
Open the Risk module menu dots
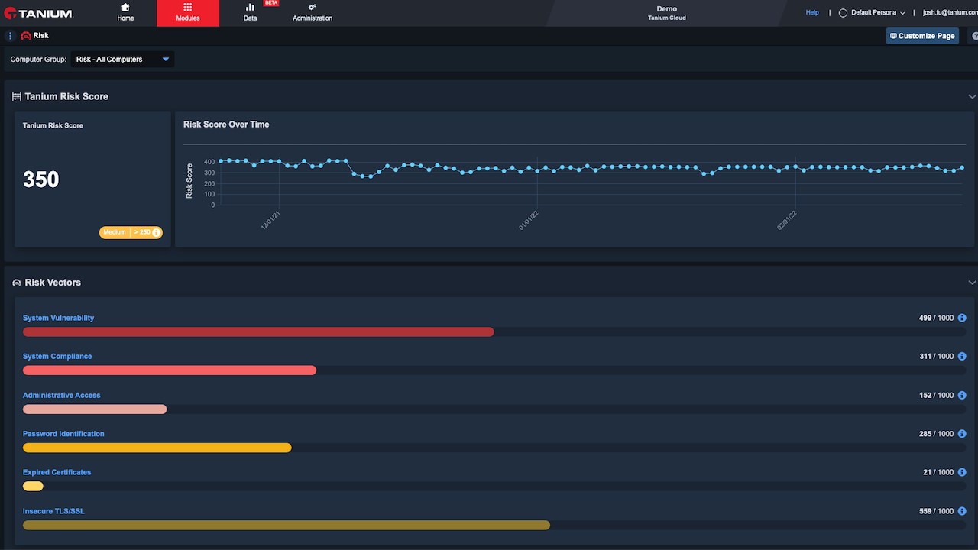pyautogui.click(x=11, y=36)
